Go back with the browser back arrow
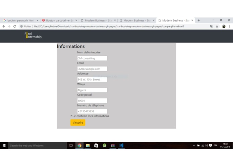 click(4, 26)
